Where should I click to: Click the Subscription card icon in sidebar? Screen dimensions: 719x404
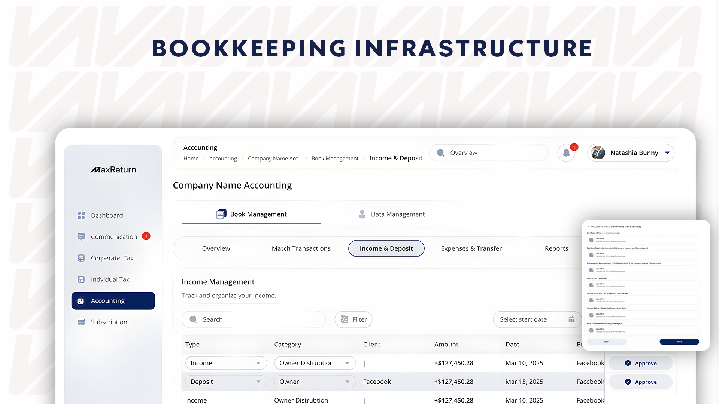click(x=81, y=322)
